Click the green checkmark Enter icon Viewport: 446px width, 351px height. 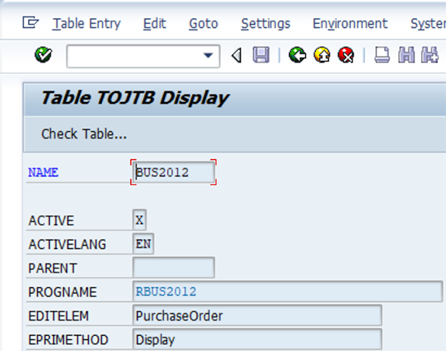(x=43, y=55)
